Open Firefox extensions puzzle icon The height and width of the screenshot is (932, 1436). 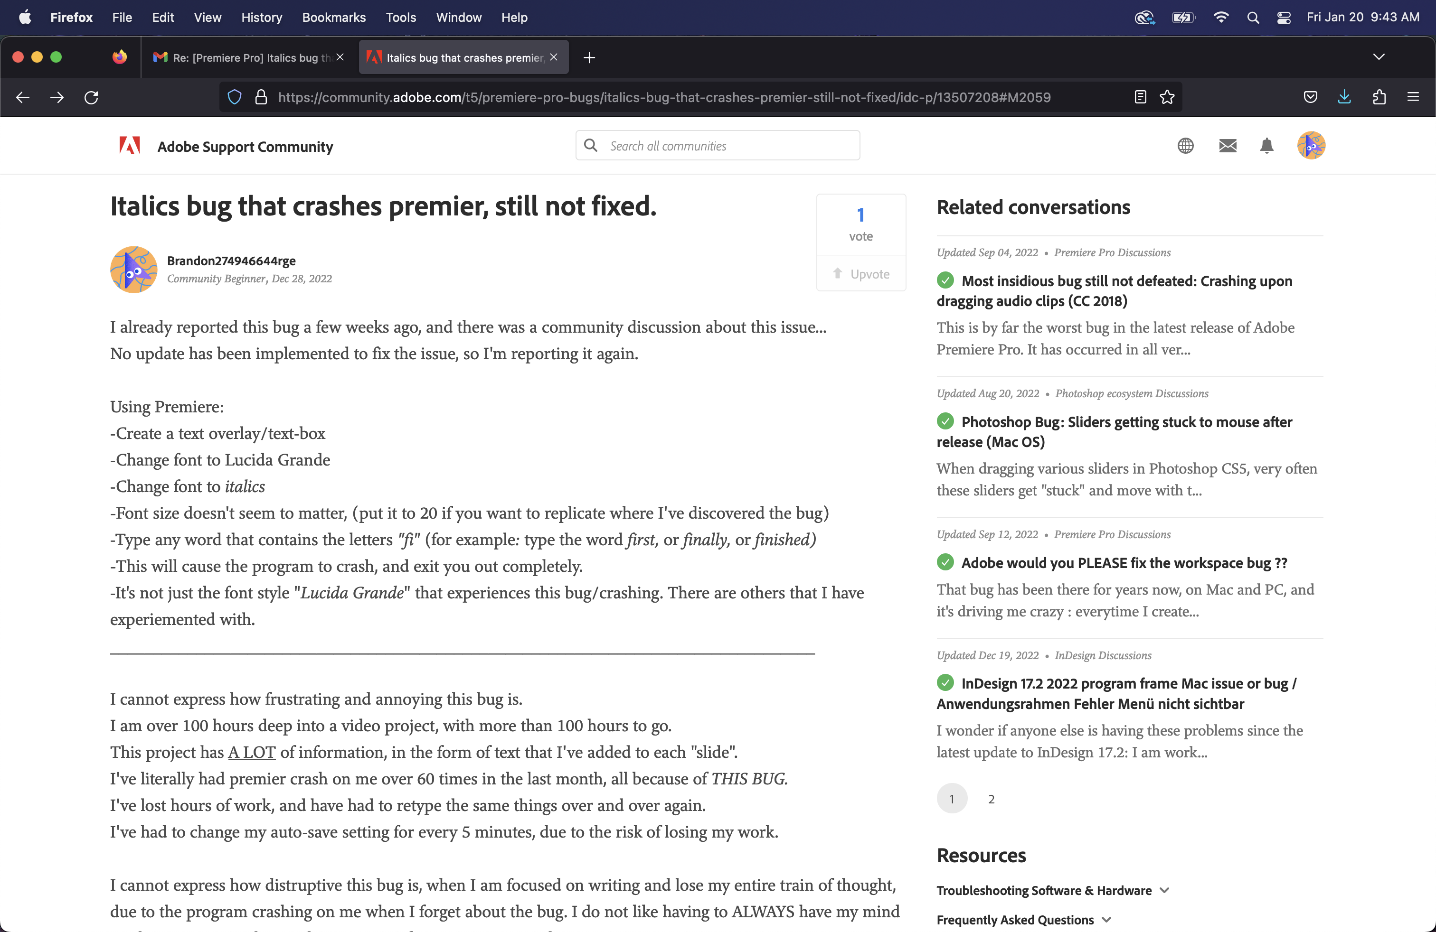(x=1379, y=97)
